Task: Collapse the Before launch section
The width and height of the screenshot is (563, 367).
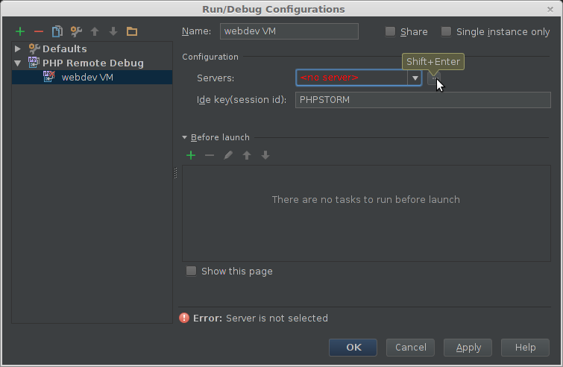Action: 185,137
